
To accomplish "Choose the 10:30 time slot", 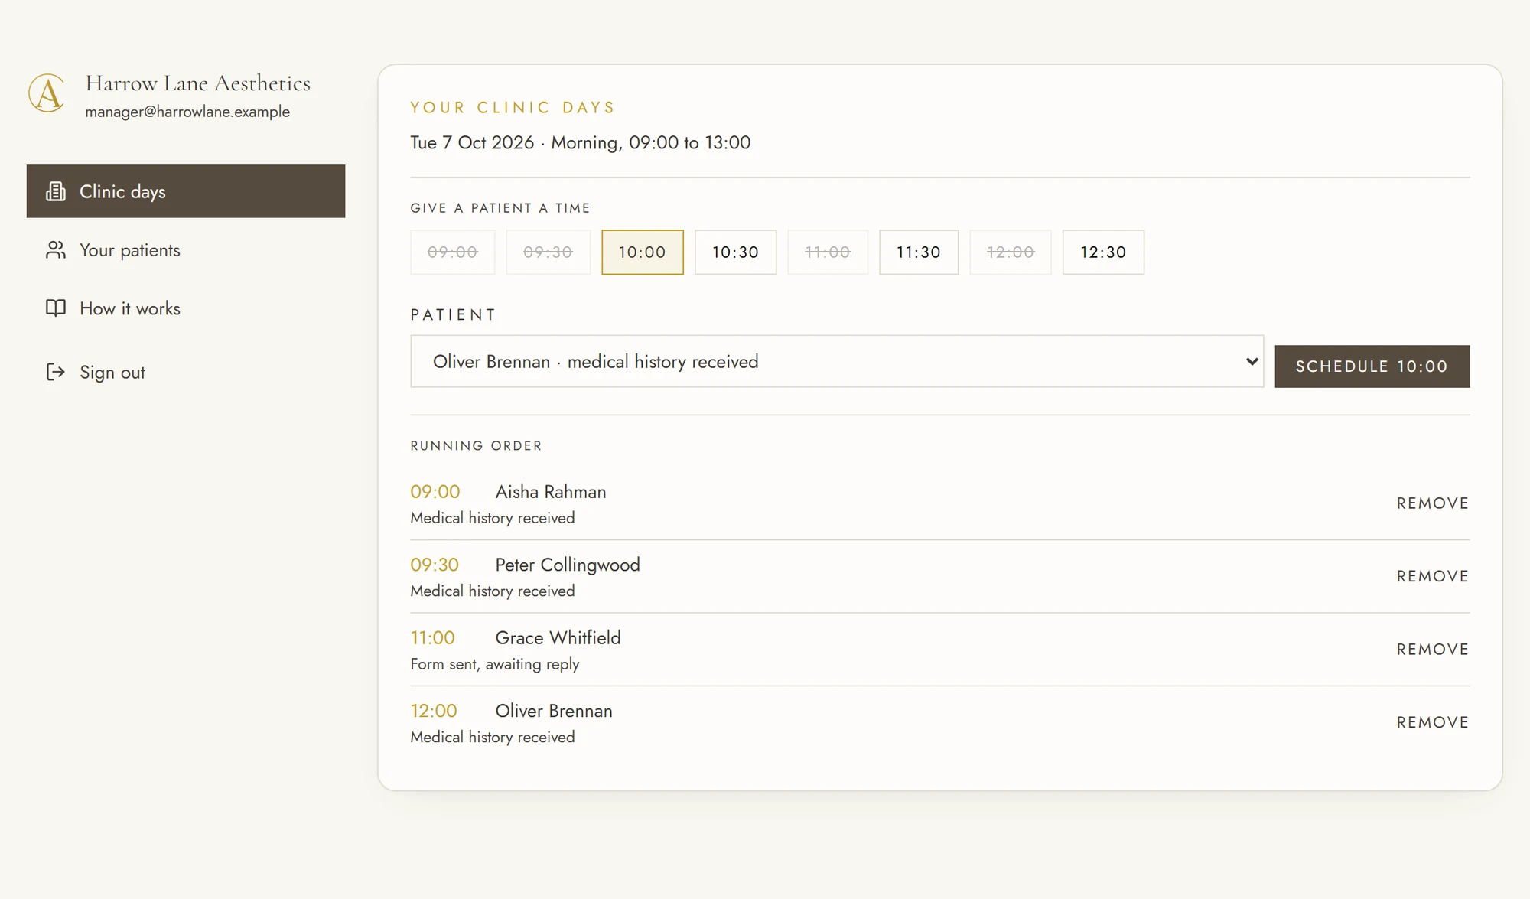I will click(735, 252).
